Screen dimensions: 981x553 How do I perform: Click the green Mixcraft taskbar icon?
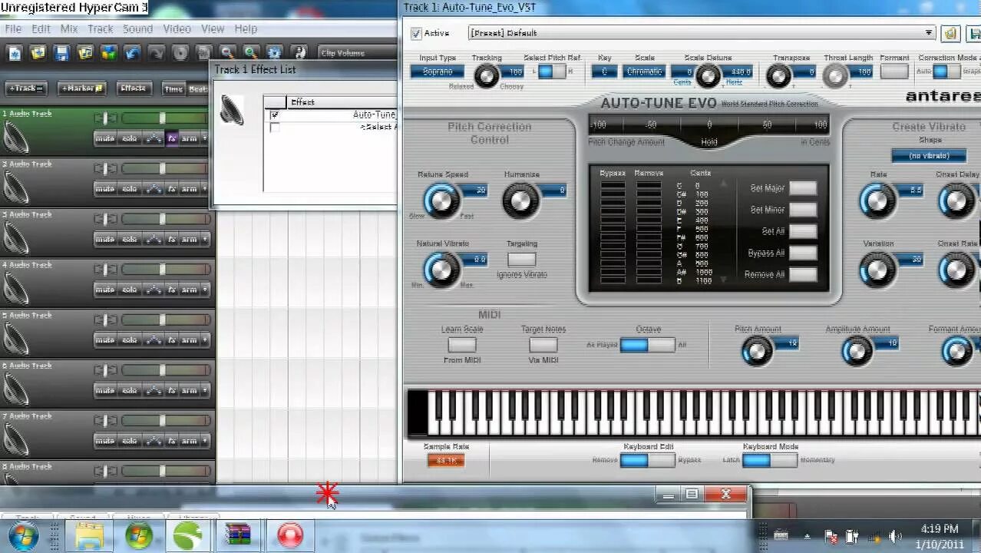click(x=187, y=535)
